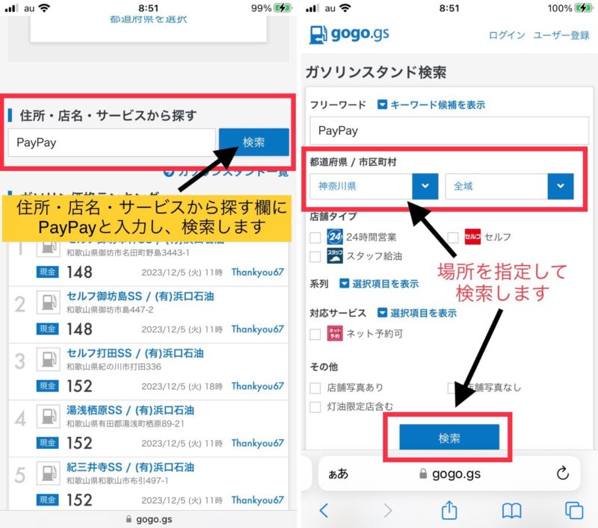Screen dimensions: 598x528
Task: Click the スタッフ staff refuel icon
Action: click(x=334, y=256)
